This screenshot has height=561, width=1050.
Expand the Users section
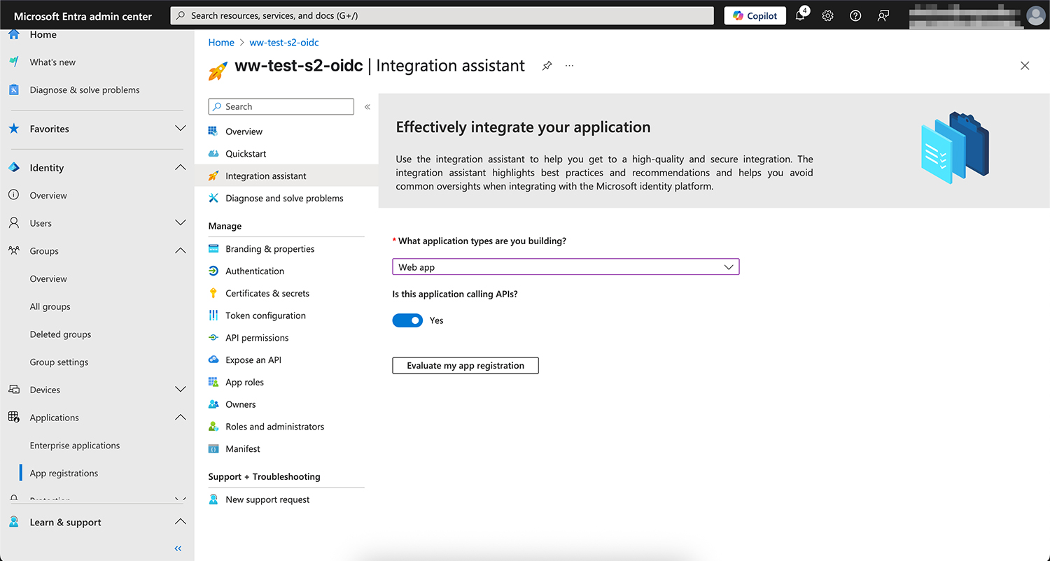(181, 222)
